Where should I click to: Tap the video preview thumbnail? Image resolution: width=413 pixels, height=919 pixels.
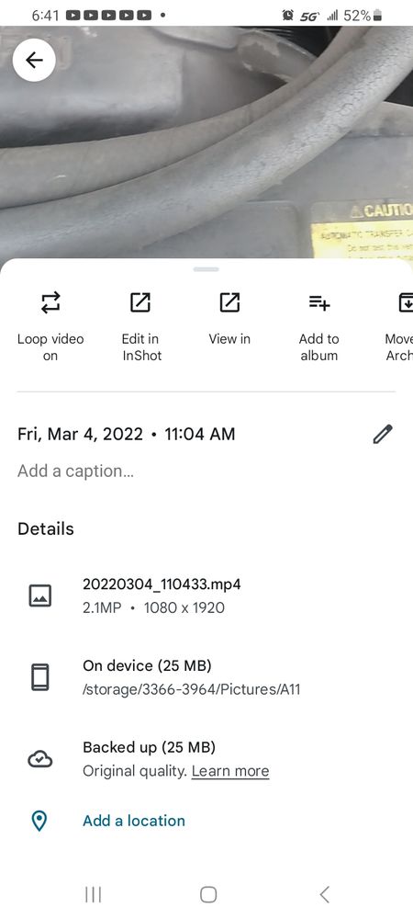tap(206, 142)
